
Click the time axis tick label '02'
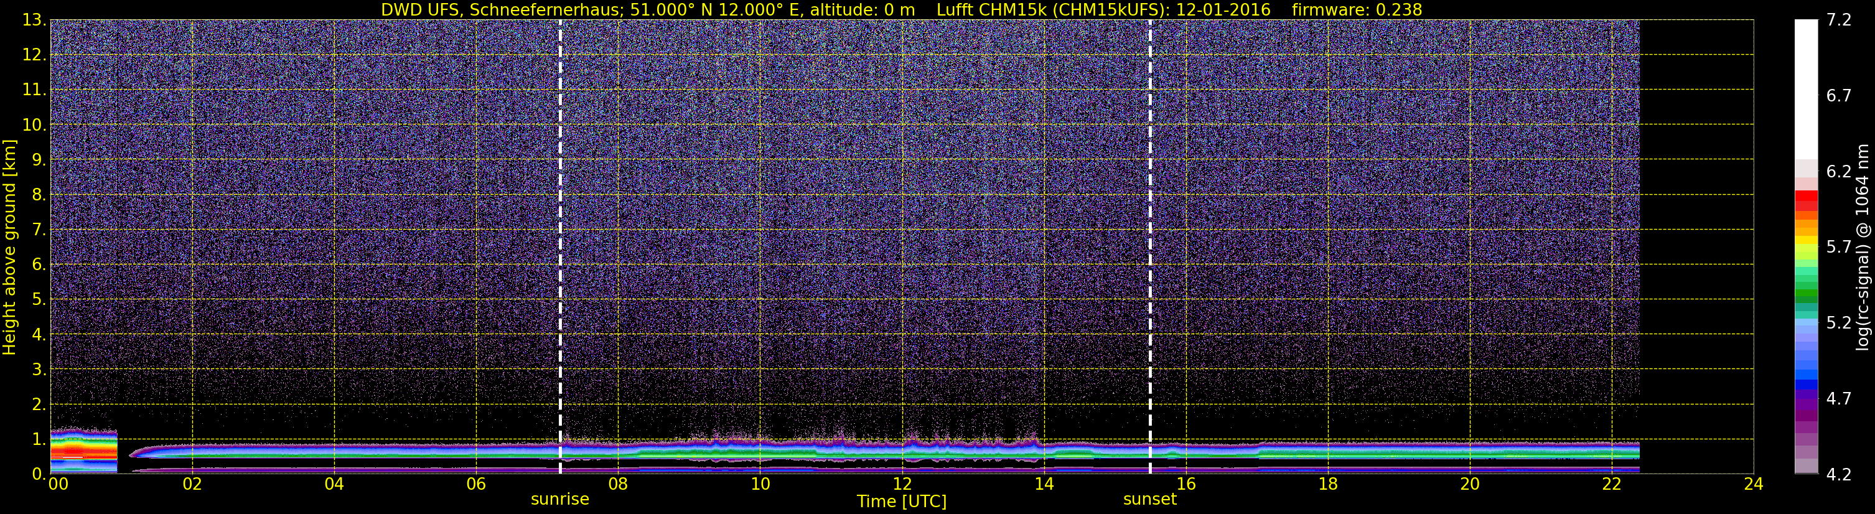[x=192, y=485]
